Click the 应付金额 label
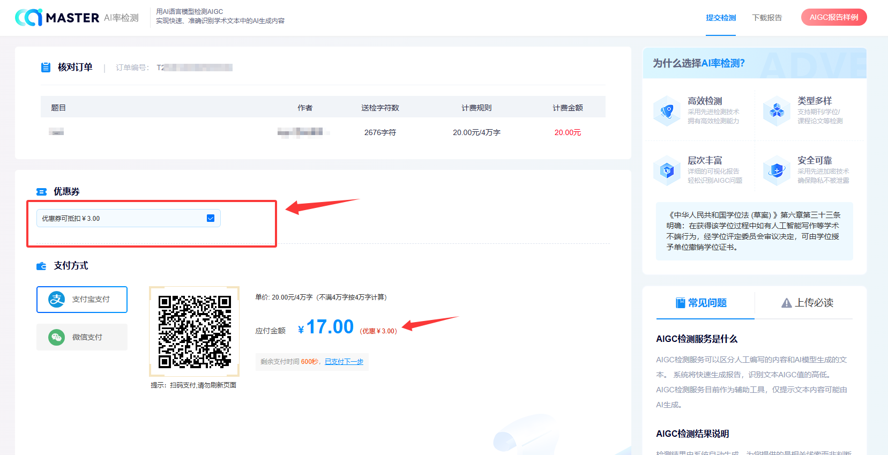The height and width of the screenshot is (455, 888). [270, 331]
